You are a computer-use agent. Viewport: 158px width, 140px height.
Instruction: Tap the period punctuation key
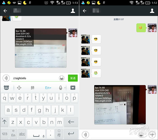coord(51,134)
